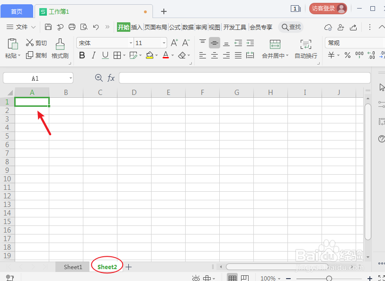Apply the cell borders icon

coord(117,56)
